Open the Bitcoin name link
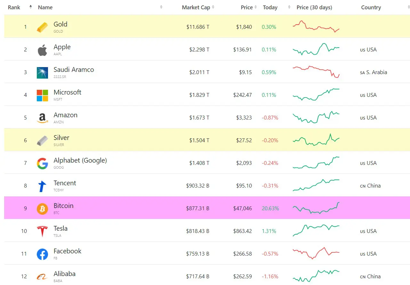Image resolution: width=410 pixels, height=285 pixels. 63,206
